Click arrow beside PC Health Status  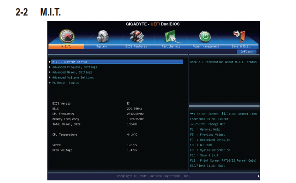tap(50, 83)
